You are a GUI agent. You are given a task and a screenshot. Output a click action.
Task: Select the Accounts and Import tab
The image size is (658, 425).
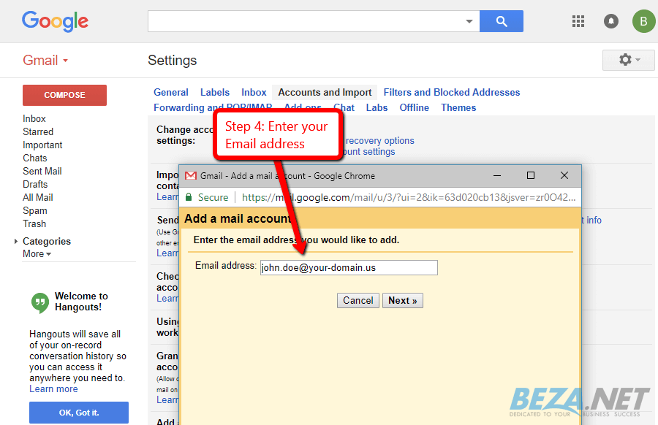[x=325, y=92]
